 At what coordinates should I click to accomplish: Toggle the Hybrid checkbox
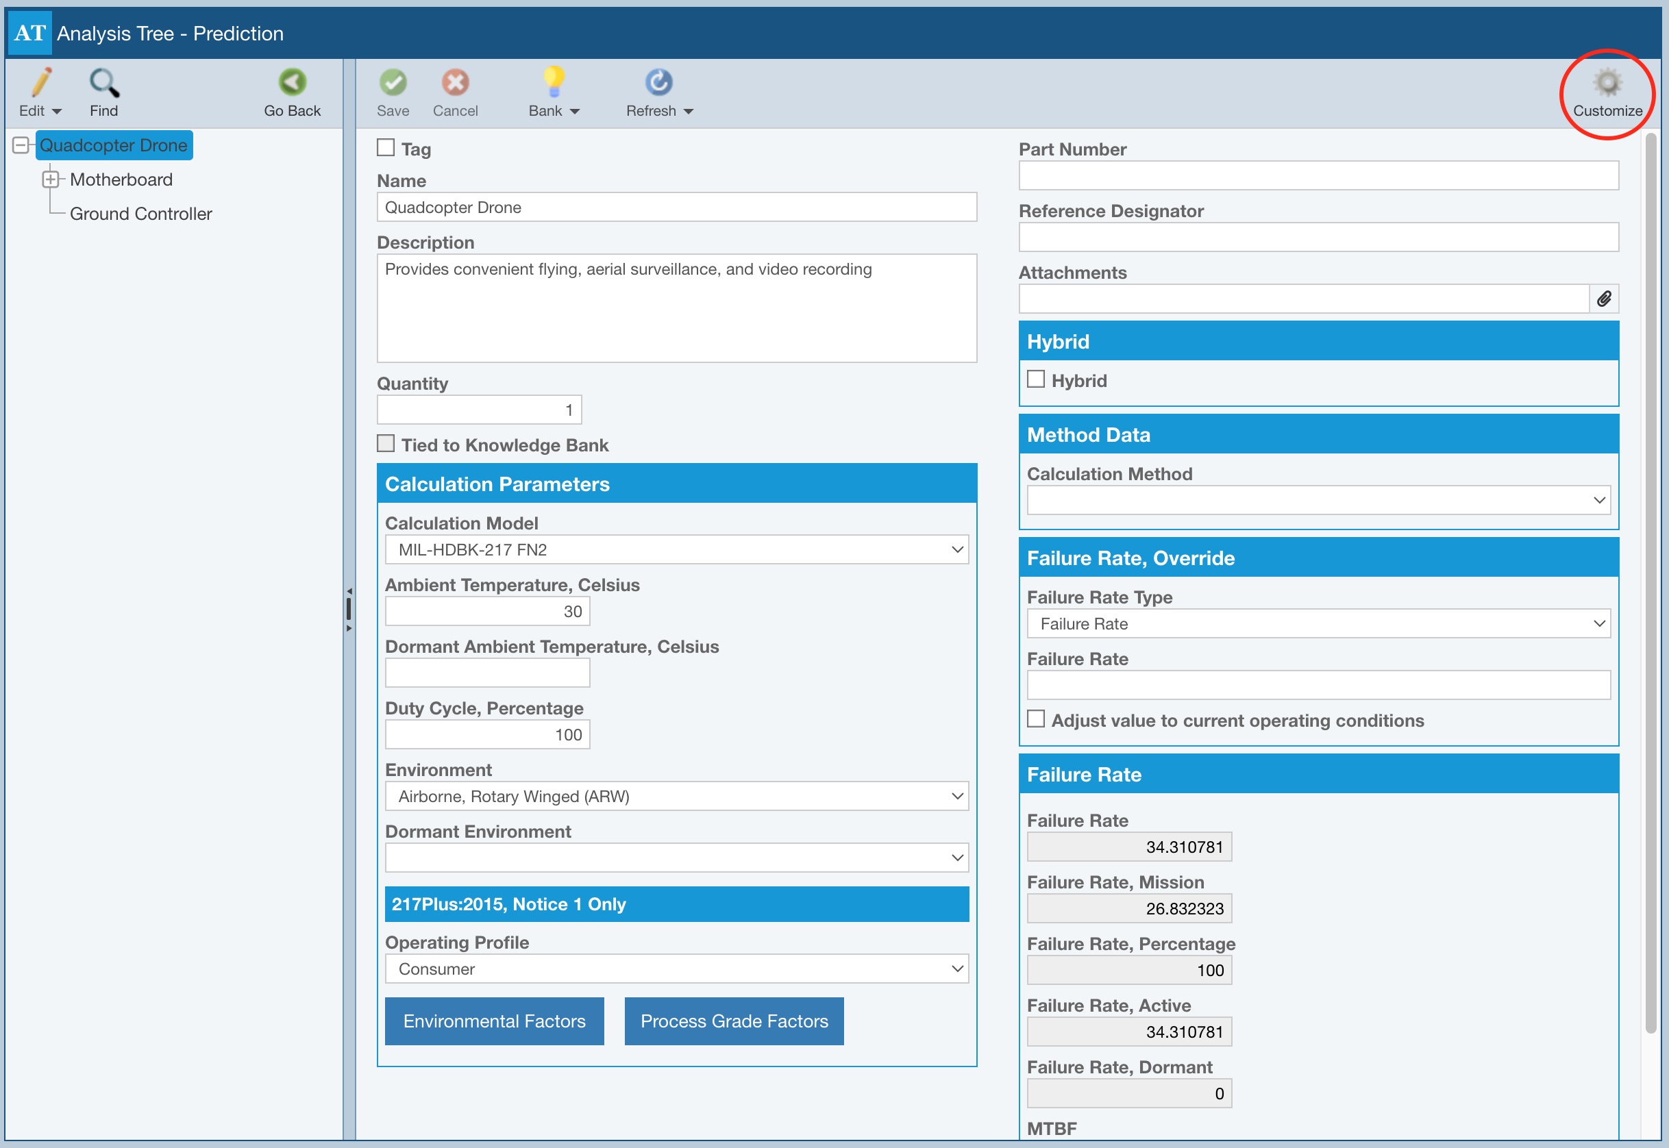1036,379
